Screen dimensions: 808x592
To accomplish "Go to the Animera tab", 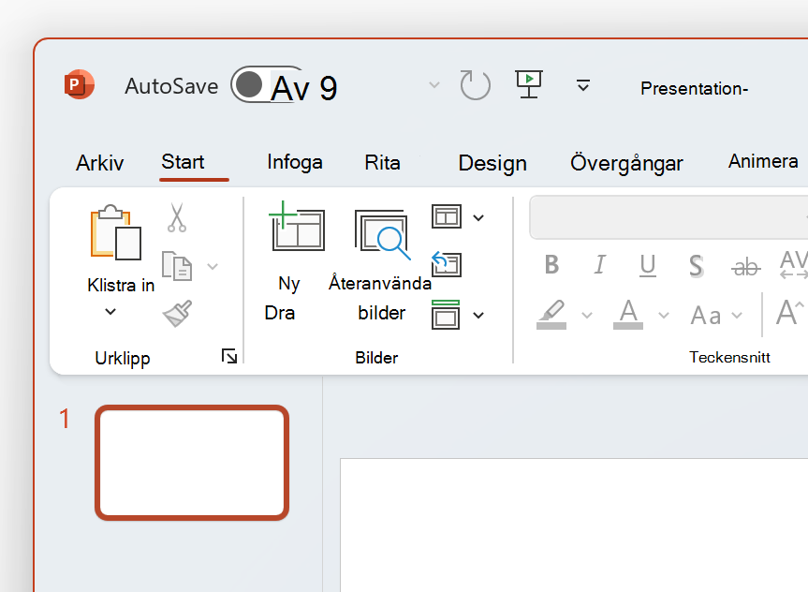I will click(763, 161).
